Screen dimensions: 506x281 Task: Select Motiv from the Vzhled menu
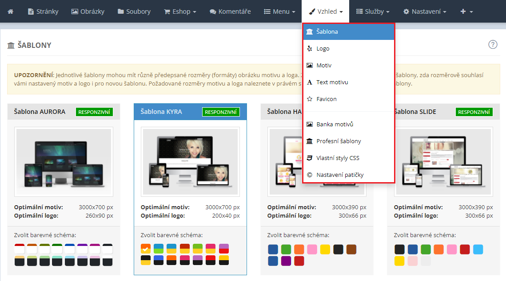(324, 66)
